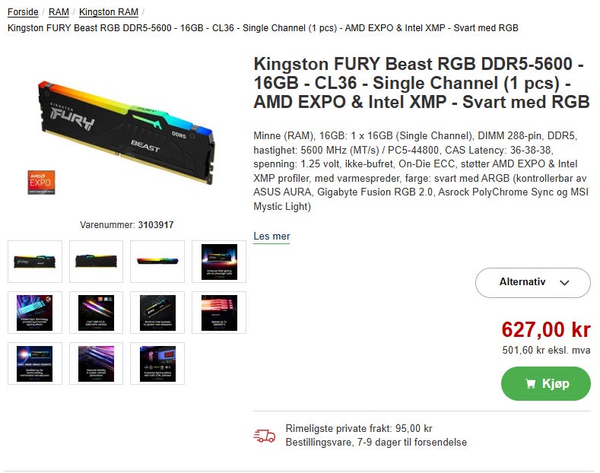Click the cart icon on Kjøp button

530,384
